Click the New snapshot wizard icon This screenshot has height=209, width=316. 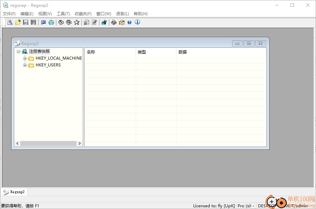pyautogui.click(x=10, y=22)
